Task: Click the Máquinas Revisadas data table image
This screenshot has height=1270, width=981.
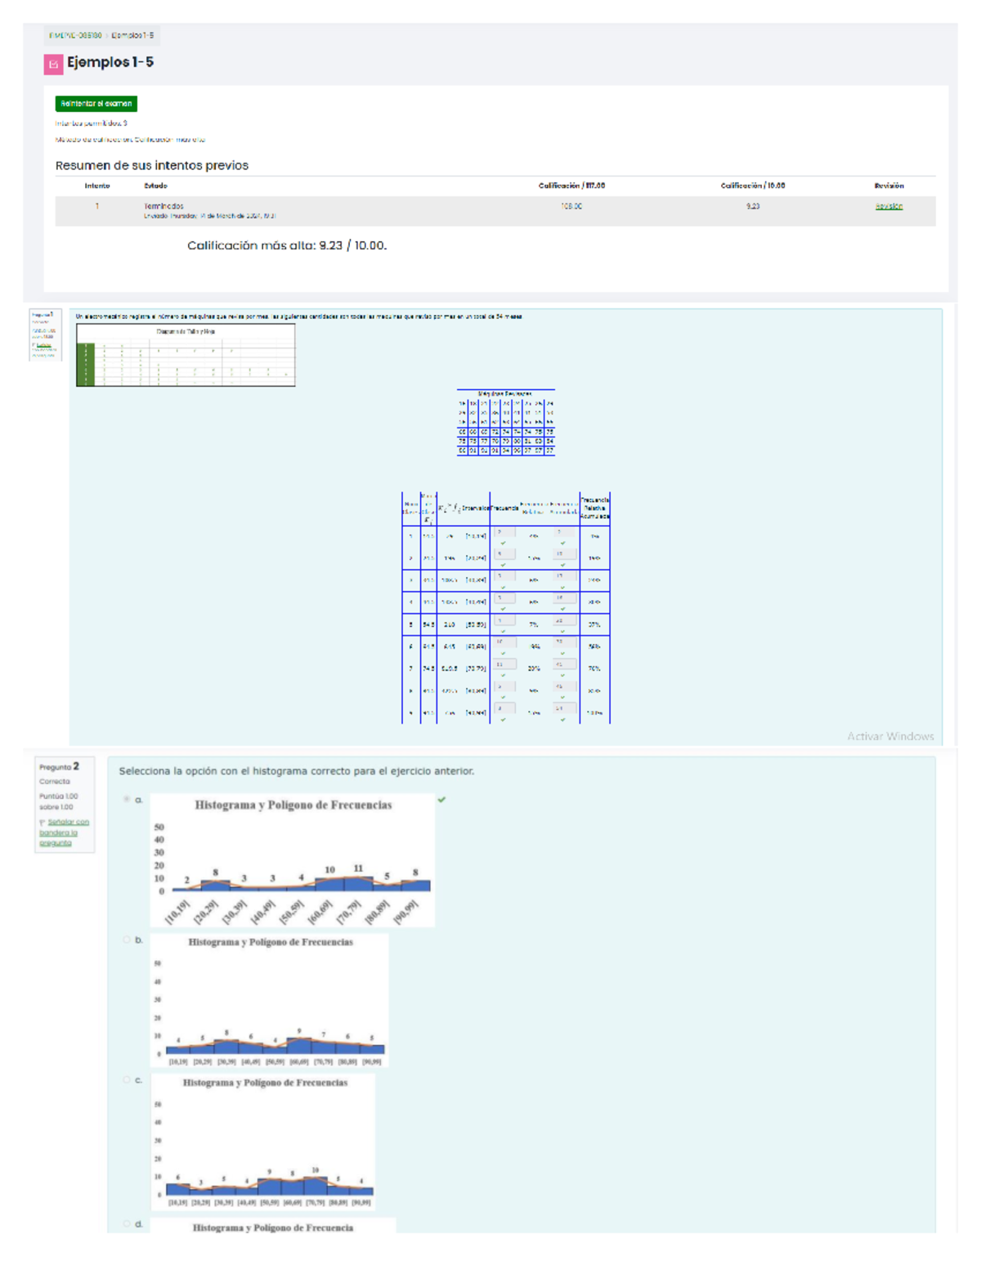Action: point(505,423)
